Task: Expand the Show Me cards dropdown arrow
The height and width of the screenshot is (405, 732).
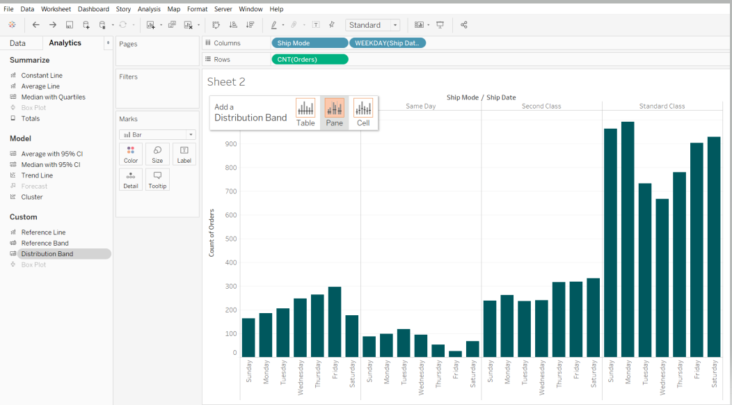Action: click(x=428, y=25)
